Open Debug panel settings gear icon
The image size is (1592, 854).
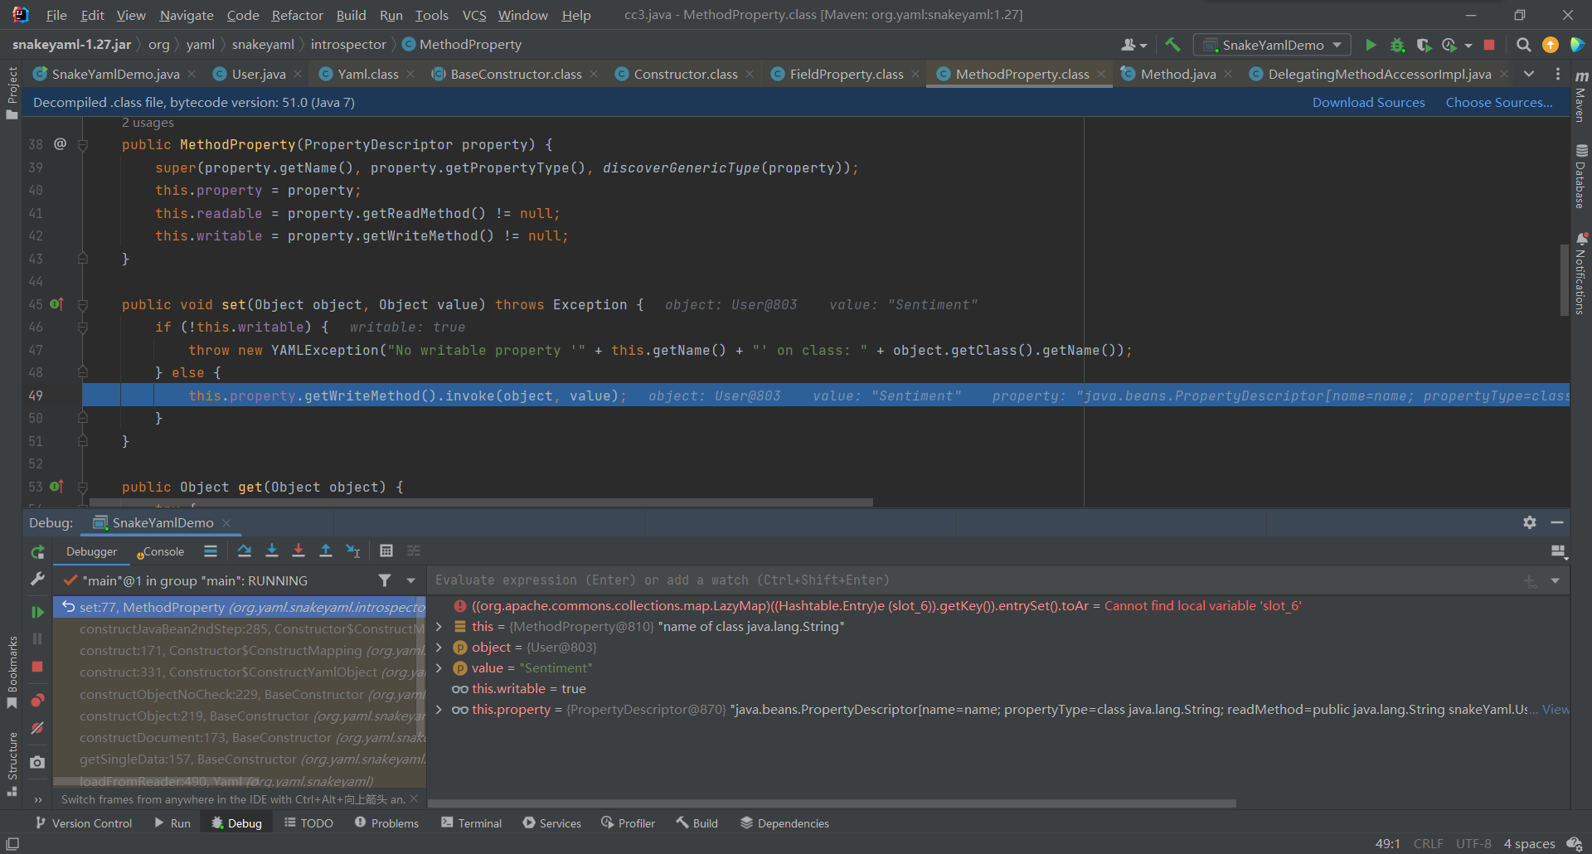1530,522
